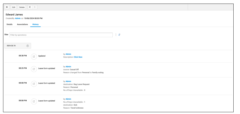
Task: Open the Admin link next to CreatedBy
Action: point(18,18)
